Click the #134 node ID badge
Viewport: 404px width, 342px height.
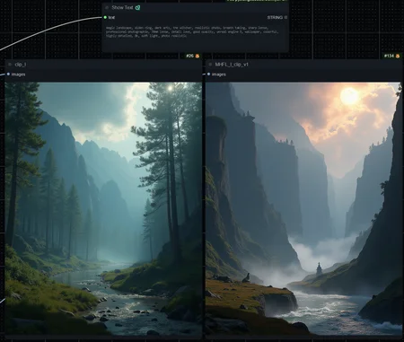[x=389, y=56]
